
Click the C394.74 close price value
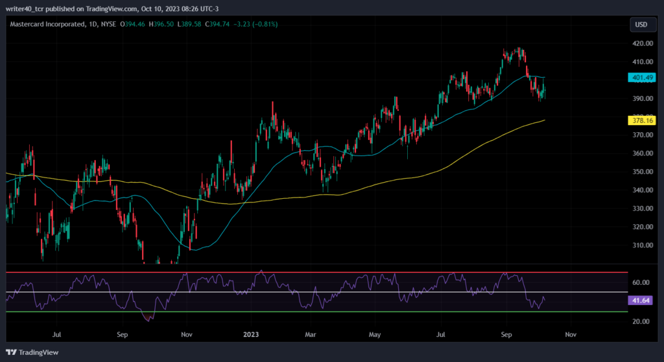pos(217,25)
